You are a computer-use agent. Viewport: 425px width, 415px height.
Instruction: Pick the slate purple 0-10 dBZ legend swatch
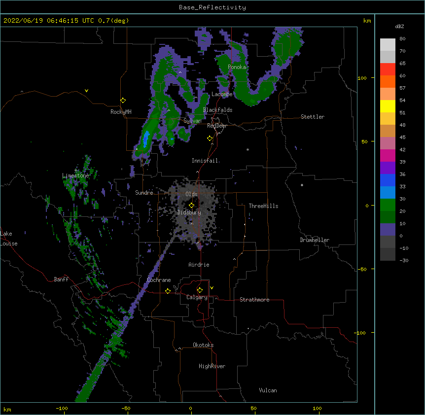tap(388, 230)
